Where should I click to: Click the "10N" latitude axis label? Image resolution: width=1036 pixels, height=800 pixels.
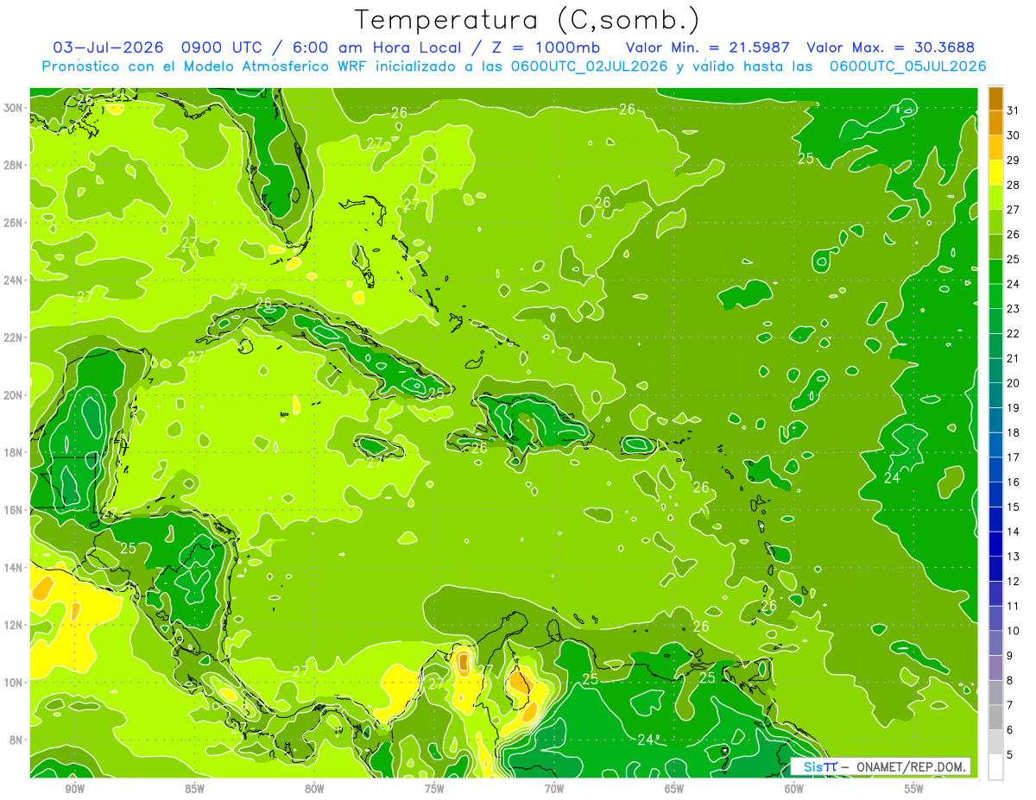15,682
